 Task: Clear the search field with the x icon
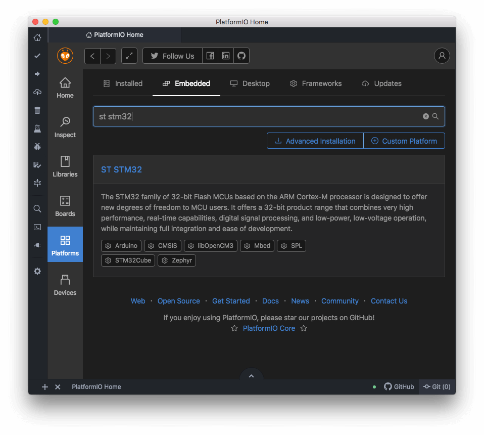pyautogui.click(x=426, y=116)
